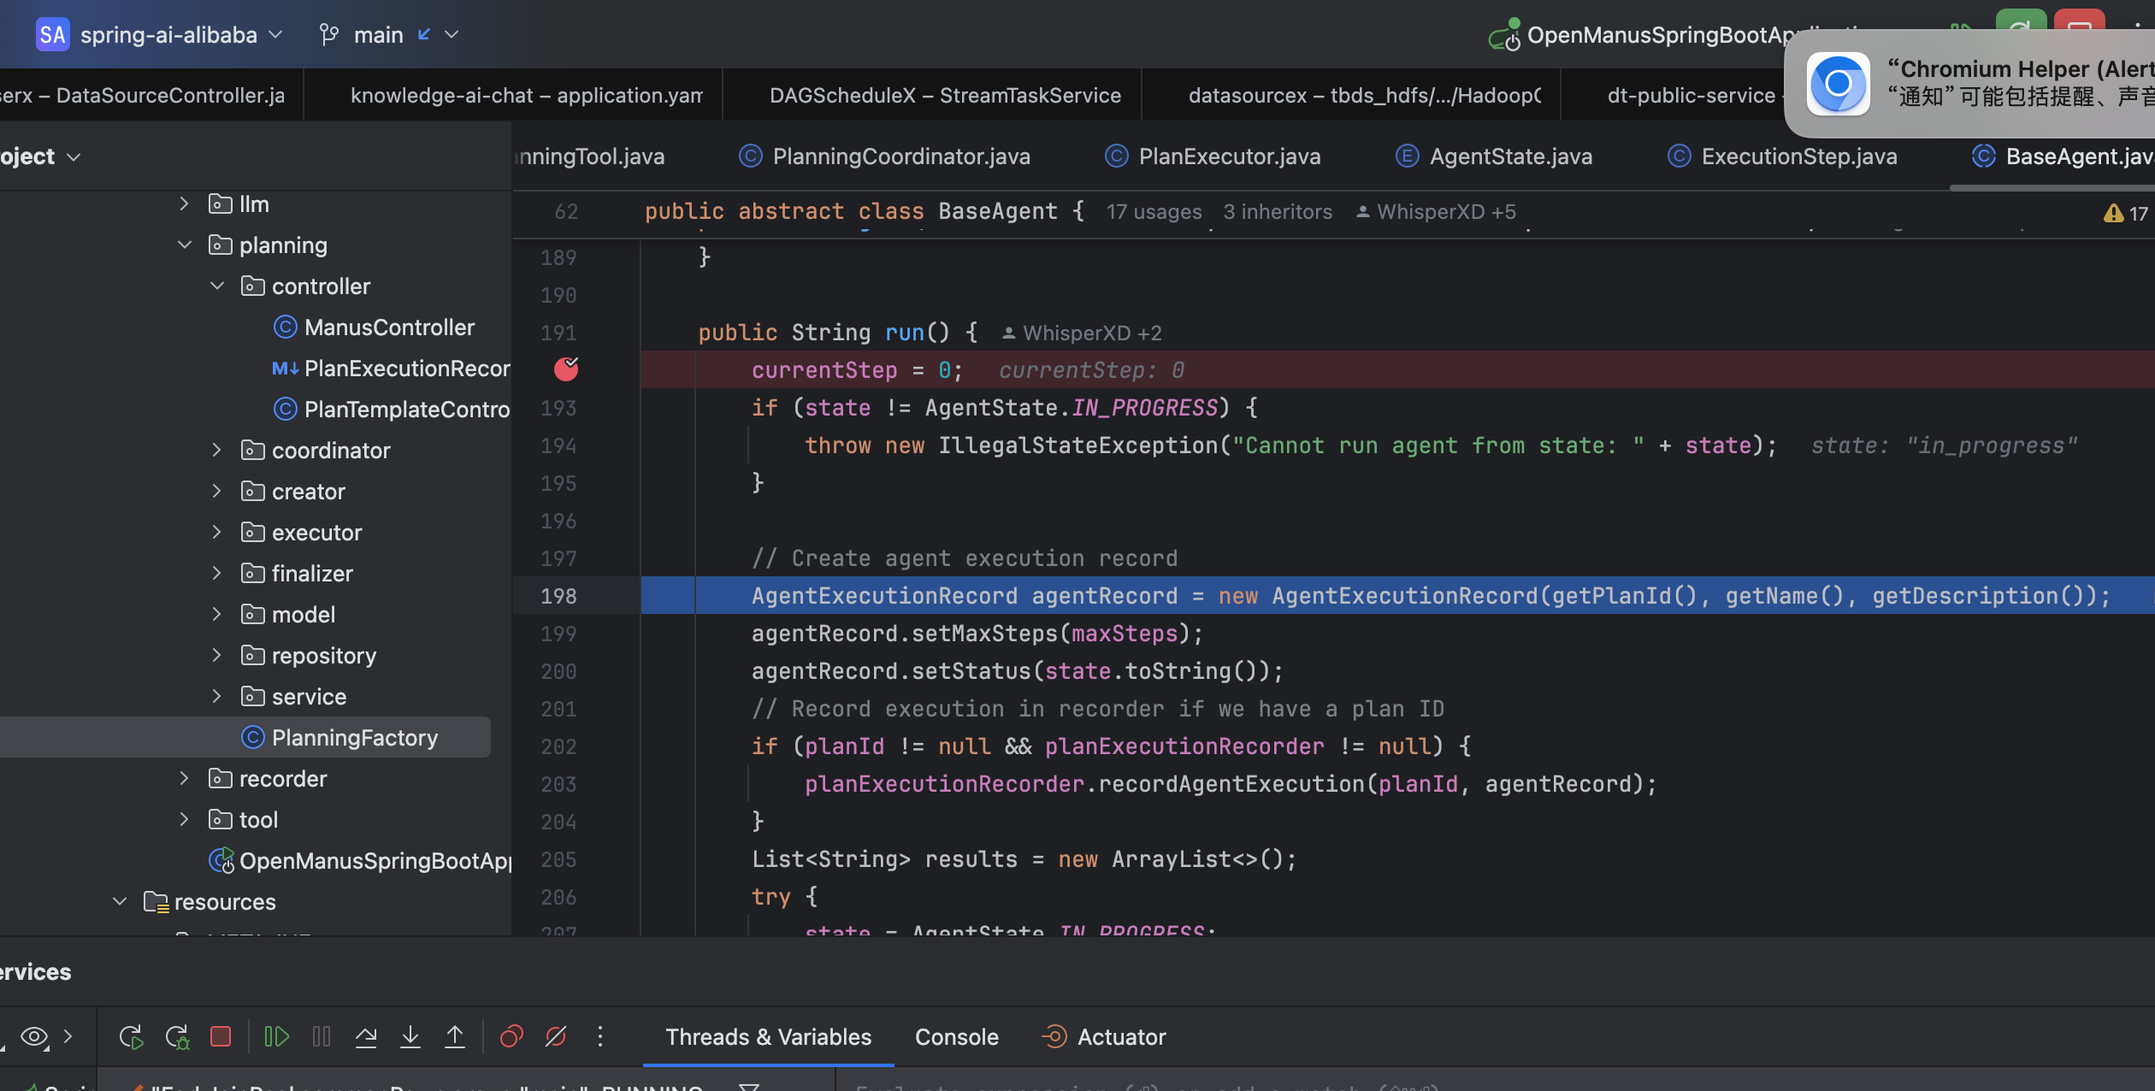This screenshot has height=1091, width=2155.
Task: Toggle Mute Breakpoints icon
Action: coord(556,1037)
